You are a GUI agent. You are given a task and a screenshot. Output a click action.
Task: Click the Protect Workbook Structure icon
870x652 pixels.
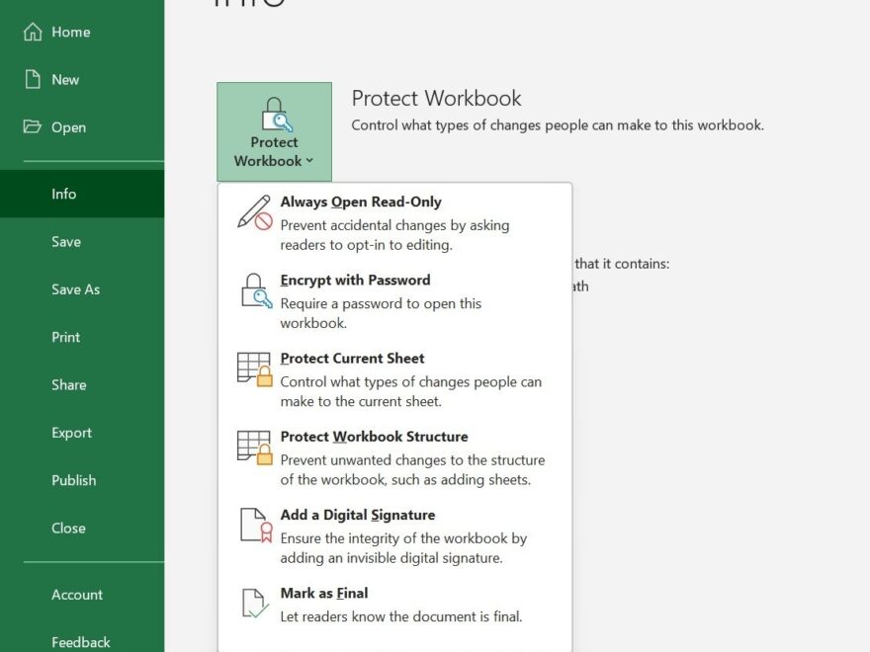click(x=254, y=448)
